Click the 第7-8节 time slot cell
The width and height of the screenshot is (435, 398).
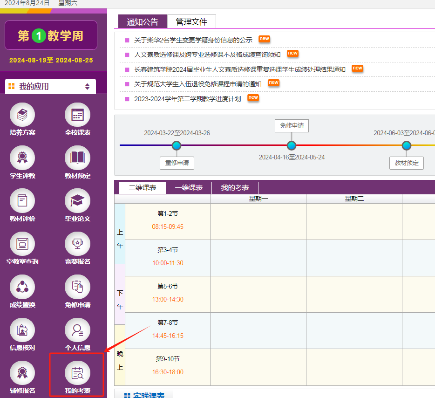pos(168,330)
